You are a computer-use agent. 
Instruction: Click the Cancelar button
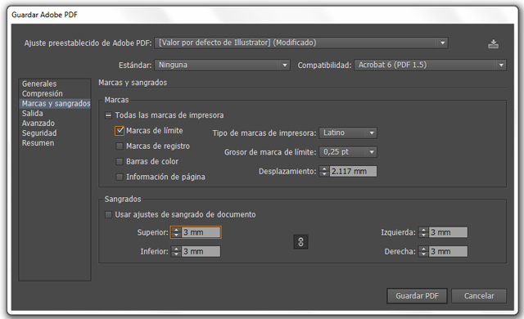click(479, 296)
